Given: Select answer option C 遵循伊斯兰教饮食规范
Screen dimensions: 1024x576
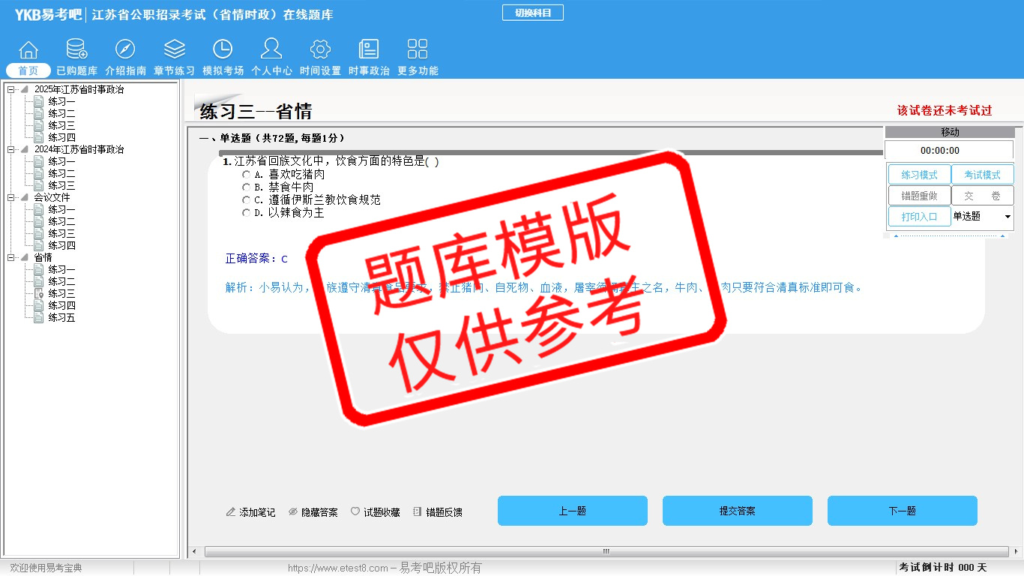Looking at the screenshot, I should coord(247,200).
